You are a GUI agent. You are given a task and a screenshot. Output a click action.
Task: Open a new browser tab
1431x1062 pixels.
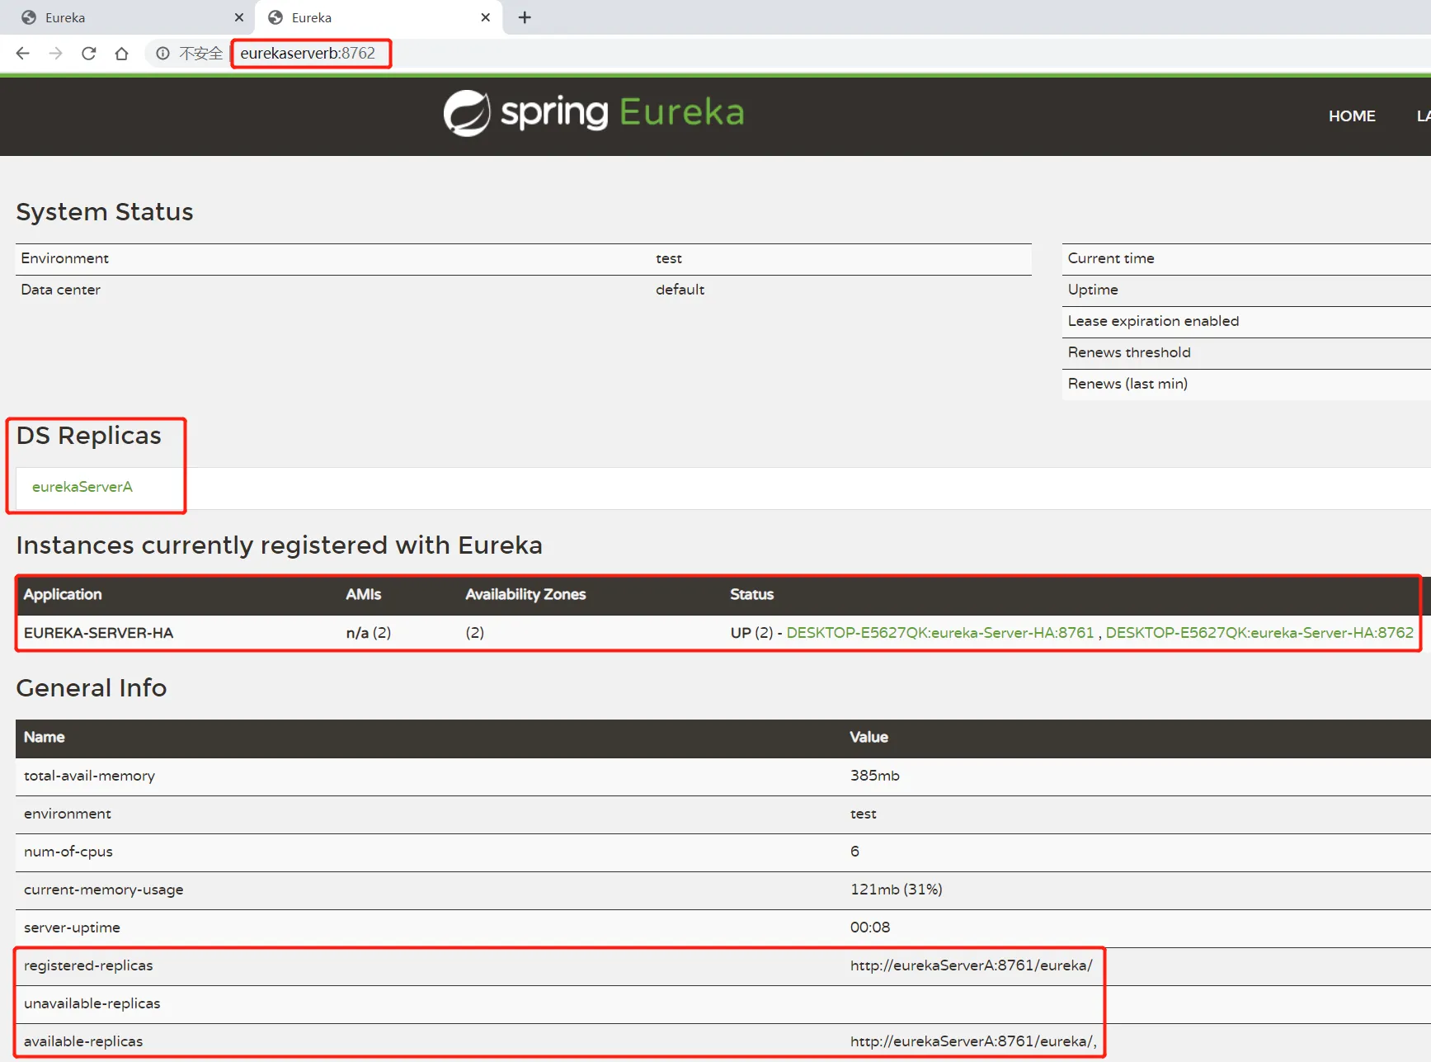click(525, 17)
